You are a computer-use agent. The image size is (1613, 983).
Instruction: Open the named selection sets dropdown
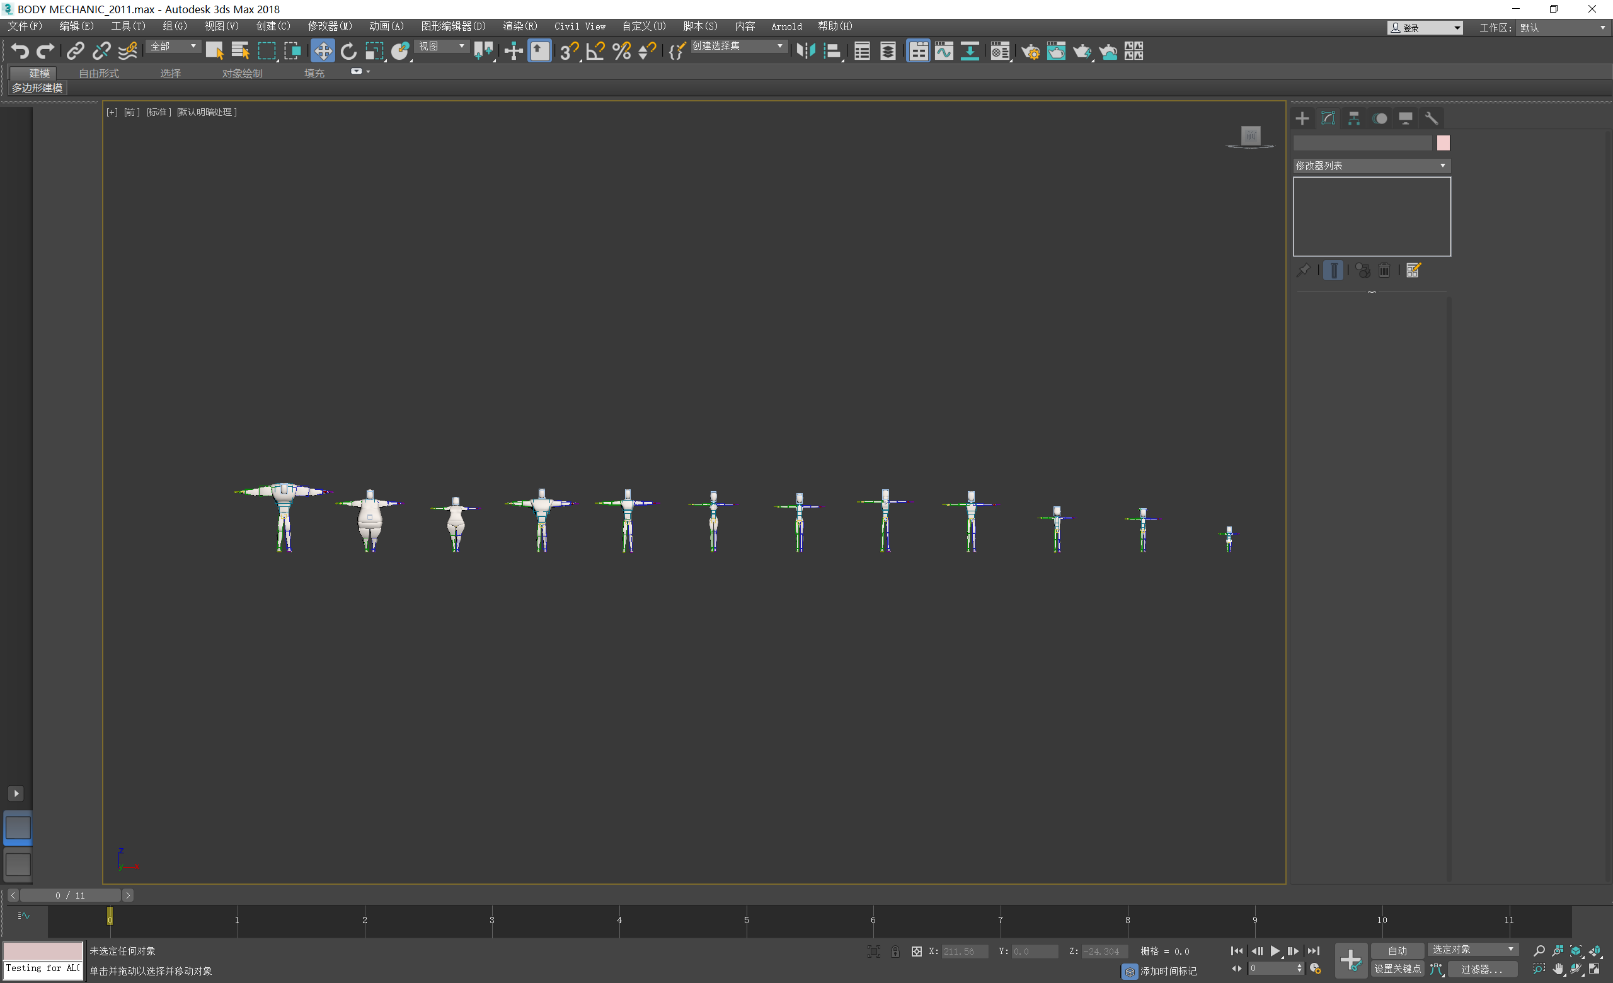738,46
